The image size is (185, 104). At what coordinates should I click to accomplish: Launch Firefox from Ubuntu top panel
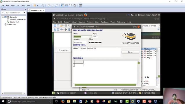[x=86, y=15]
